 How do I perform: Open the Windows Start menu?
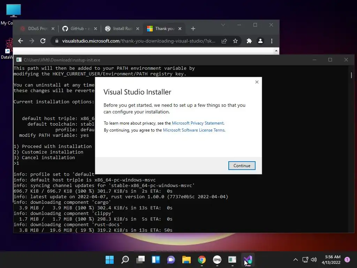coord(109,260)
